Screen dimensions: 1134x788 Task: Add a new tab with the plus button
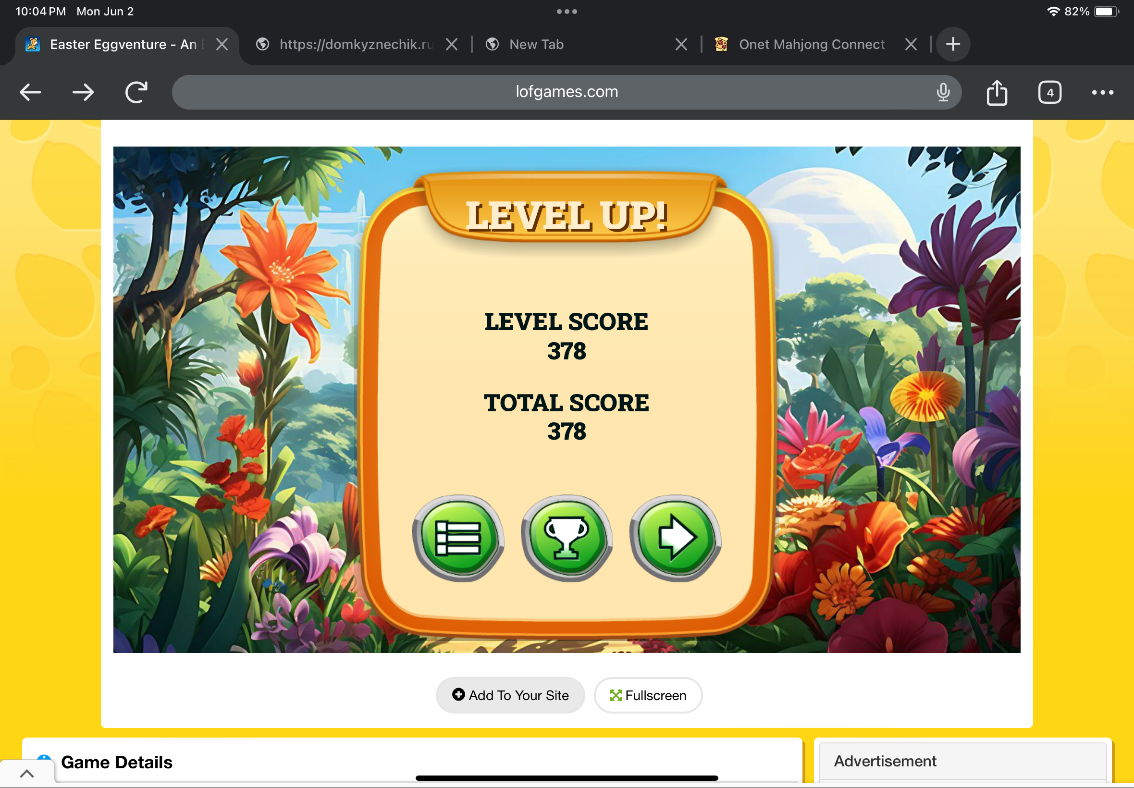click(953, 44)
